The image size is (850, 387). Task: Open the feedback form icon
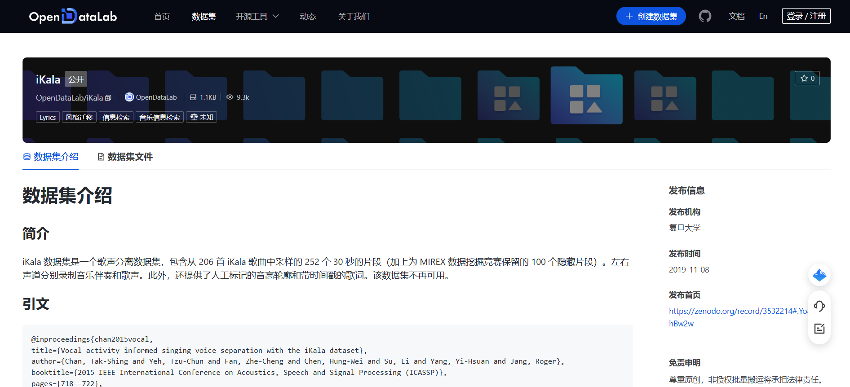(819, 329)
